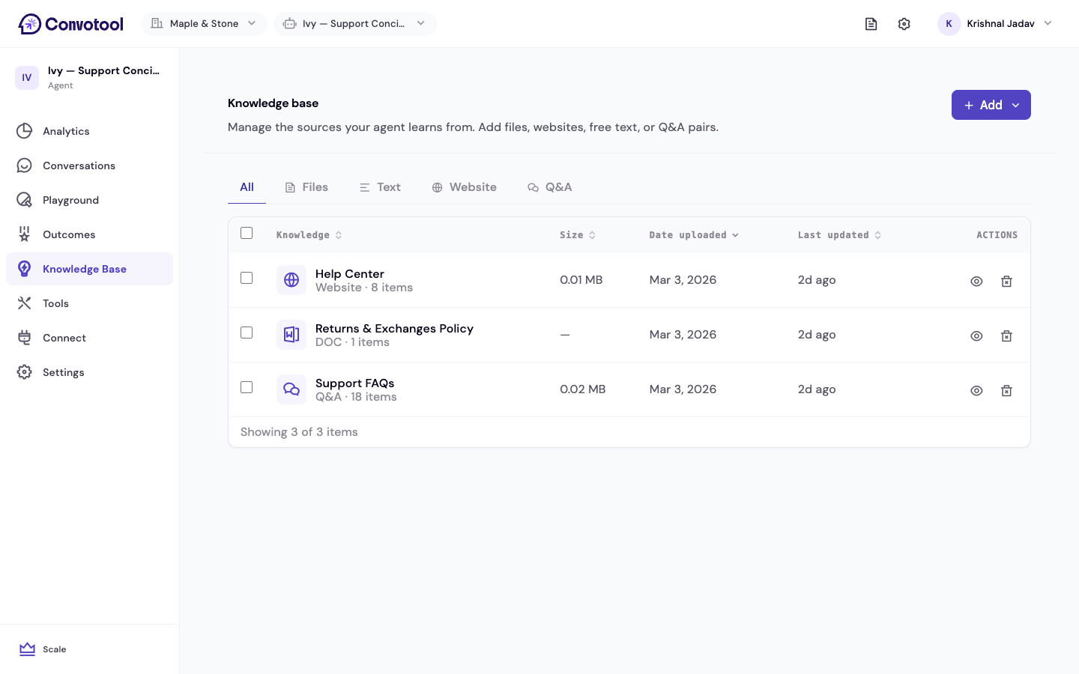The height and width of the screenshot is (674, 1079).
Task: Toggle the select-all checkbox in table header
Action: pyautogui.click(x=247, y=233)
